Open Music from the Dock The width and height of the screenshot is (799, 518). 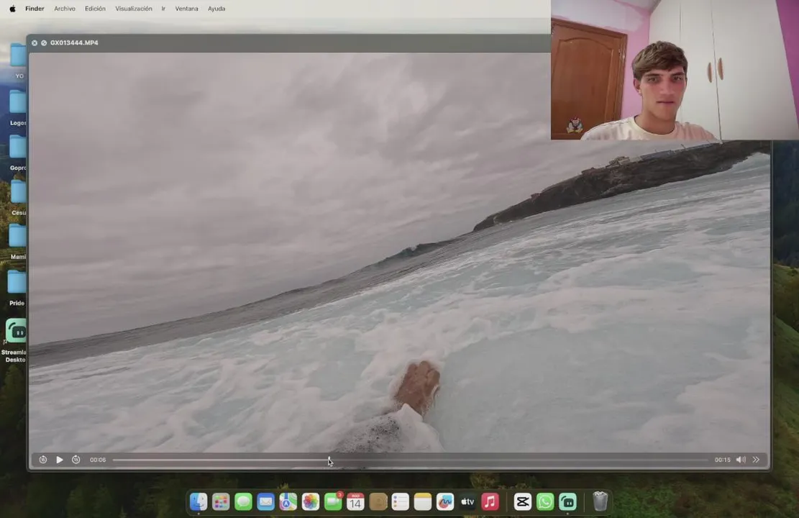coord(490,501)
